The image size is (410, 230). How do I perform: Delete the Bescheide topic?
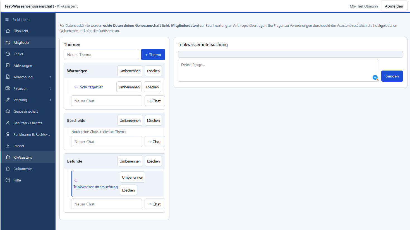pyautogui.click(x=153, y=120)
